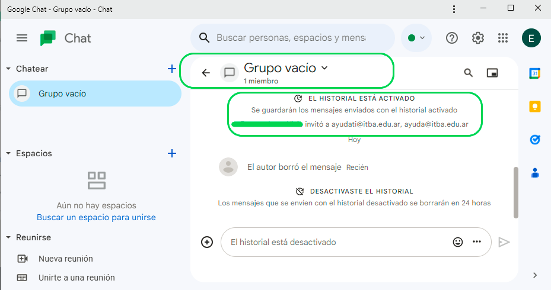The width and height of the screenshot is (551, 290).
Task: Open the main hamburger menu
Action: (22, 38)
